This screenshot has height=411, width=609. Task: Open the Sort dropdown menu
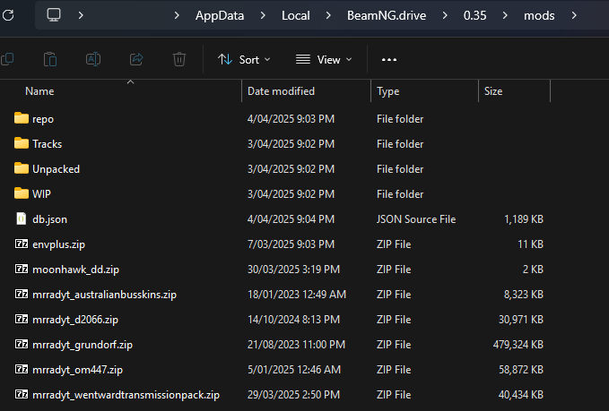(239, 59)
